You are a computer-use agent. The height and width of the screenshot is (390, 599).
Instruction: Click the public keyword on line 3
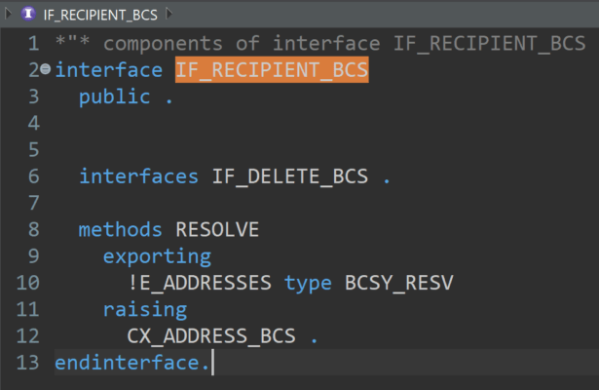click(x=115, y=97)
